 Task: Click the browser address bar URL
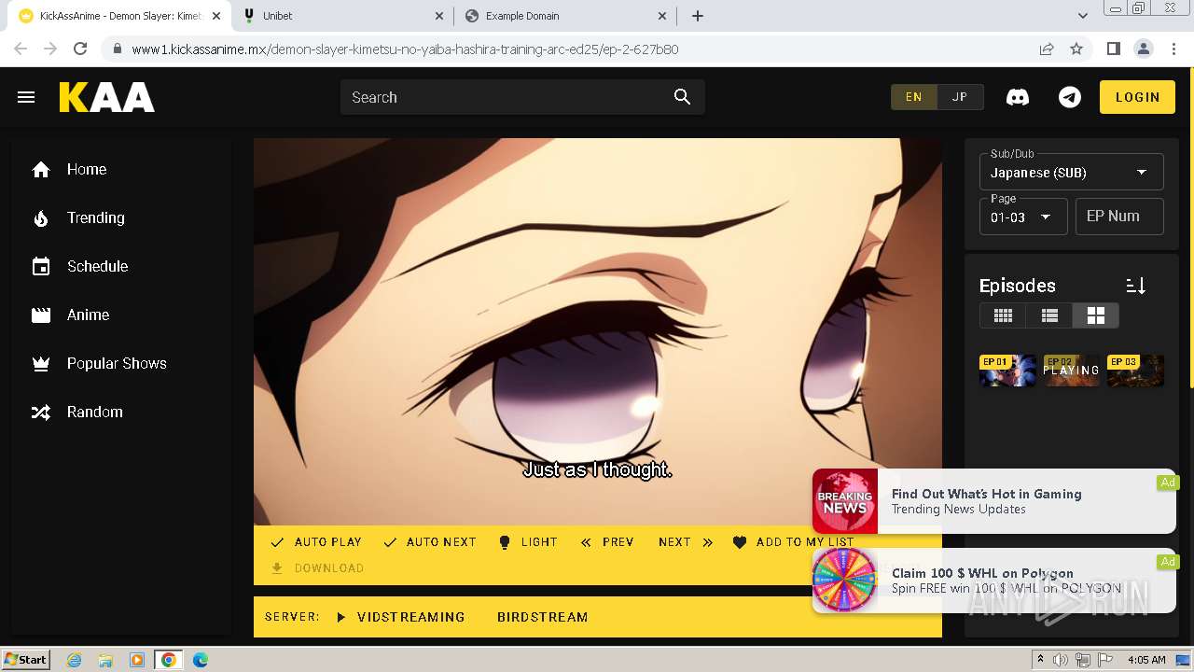(405, 49)
